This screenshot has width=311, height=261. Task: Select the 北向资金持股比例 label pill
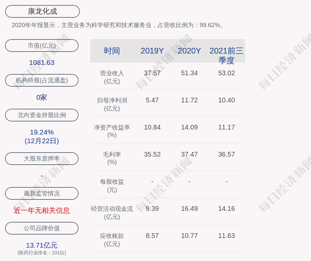click(42, 115)
